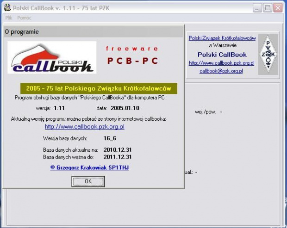The height and width of the screenshot is (228, 287).
Task: Click the yellow 75 lat anniversary banner
Action: [x=96, y=88]
